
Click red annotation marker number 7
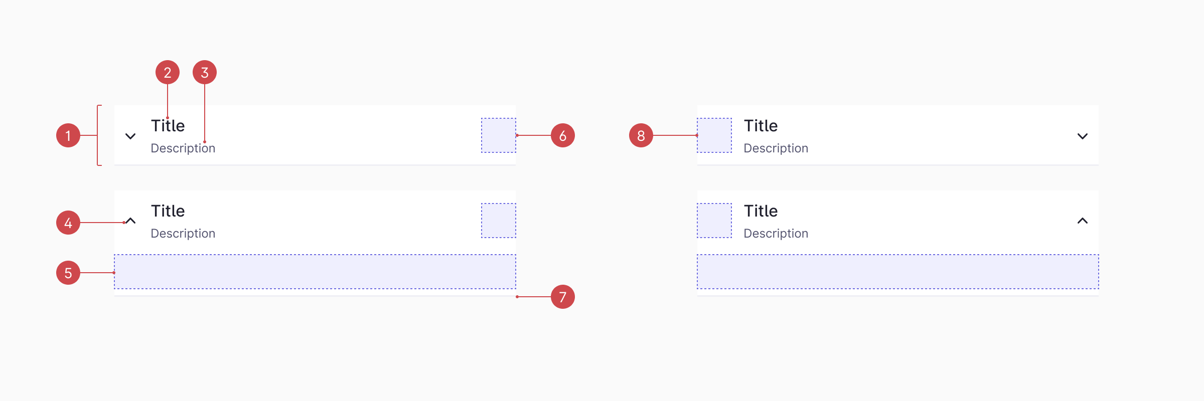click(x=563, y=297)
